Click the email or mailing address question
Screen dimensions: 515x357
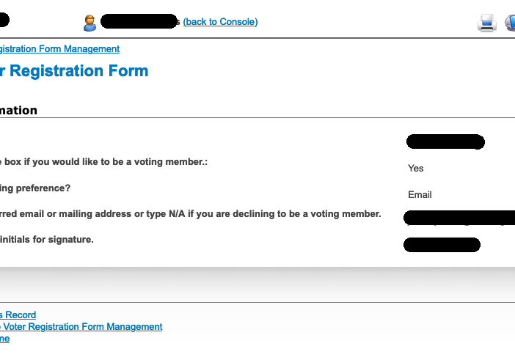[191, 214]
